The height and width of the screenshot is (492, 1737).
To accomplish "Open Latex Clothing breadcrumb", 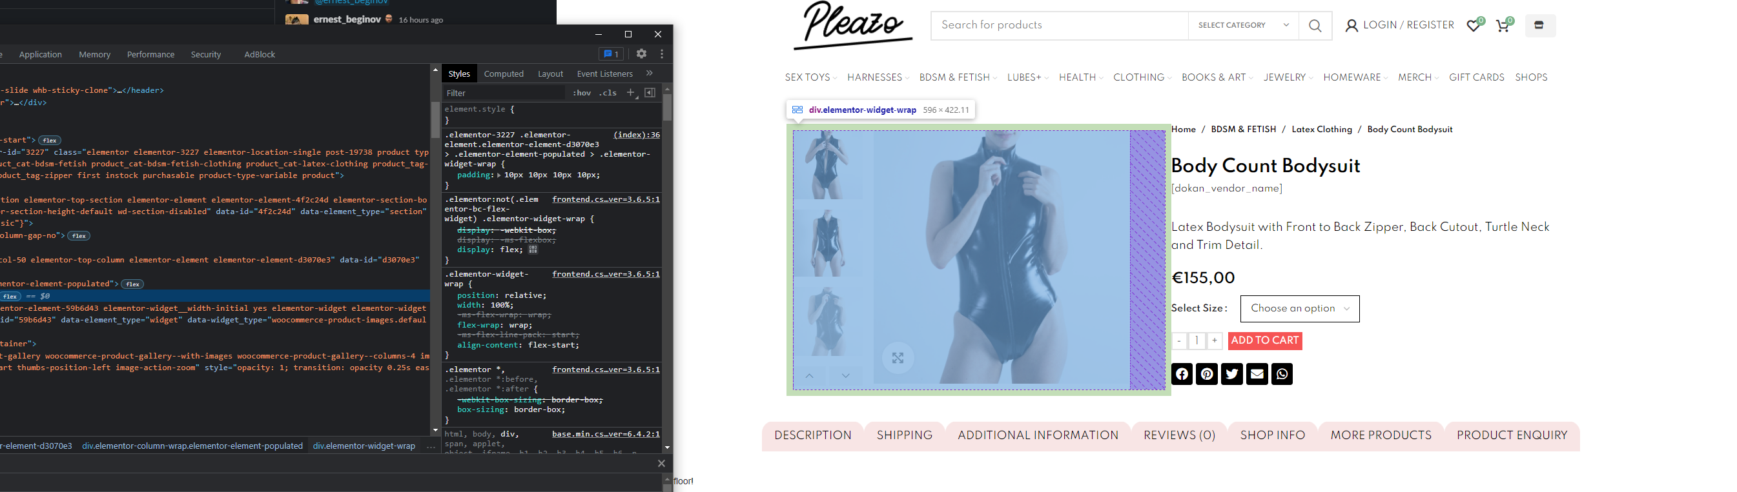I will coord(1322,129).
